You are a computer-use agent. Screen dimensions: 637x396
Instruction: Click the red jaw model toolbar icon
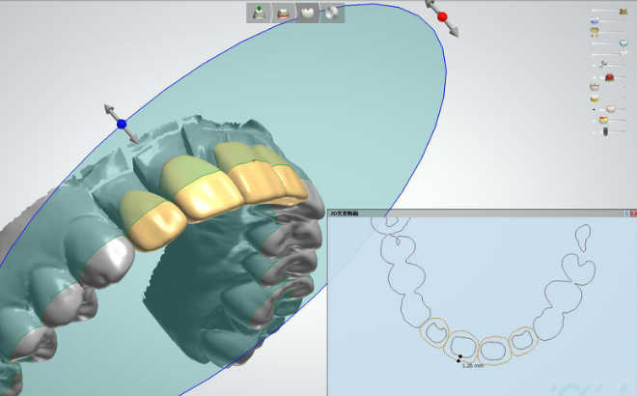pos(284,13)
